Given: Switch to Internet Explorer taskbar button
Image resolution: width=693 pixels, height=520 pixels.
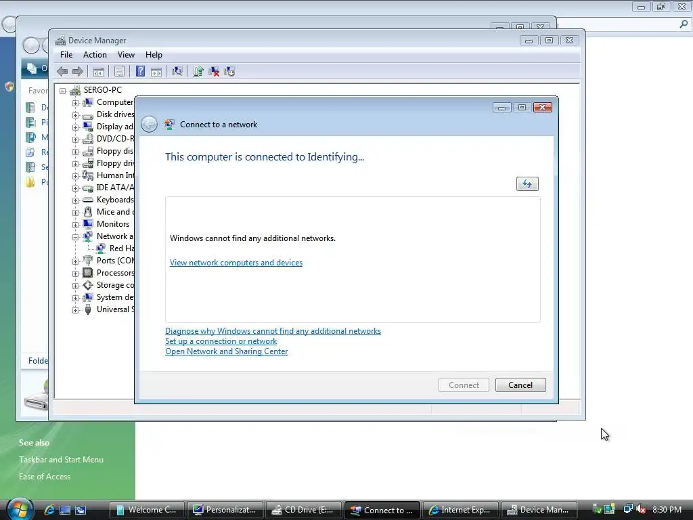Looking at the screenshot, I should 460,510.
